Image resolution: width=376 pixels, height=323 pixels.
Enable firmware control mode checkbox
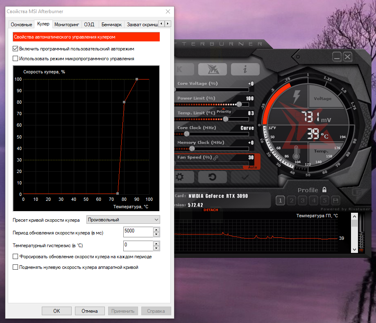15,59
